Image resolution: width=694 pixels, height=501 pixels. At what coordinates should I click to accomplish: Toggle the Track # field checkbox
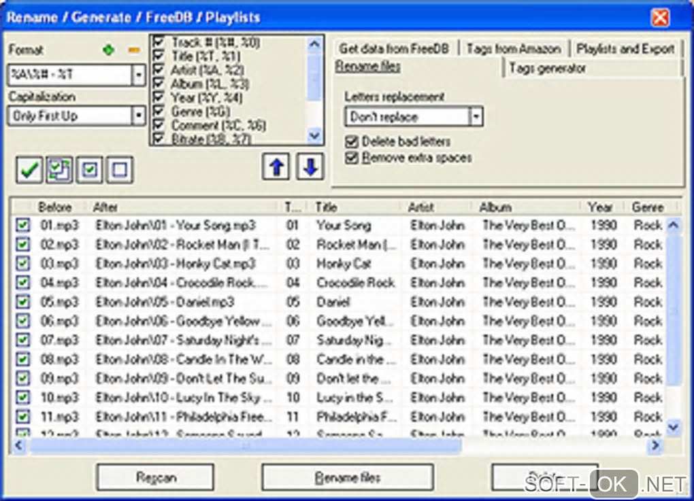click(159, 42)
